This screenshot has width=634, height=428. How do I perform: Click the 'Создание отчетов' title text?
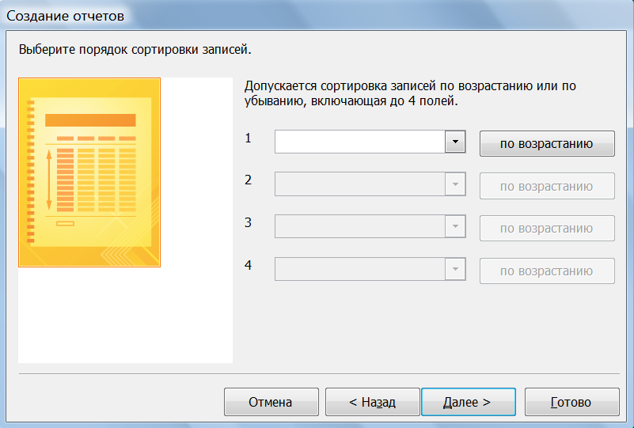[65, 16]
